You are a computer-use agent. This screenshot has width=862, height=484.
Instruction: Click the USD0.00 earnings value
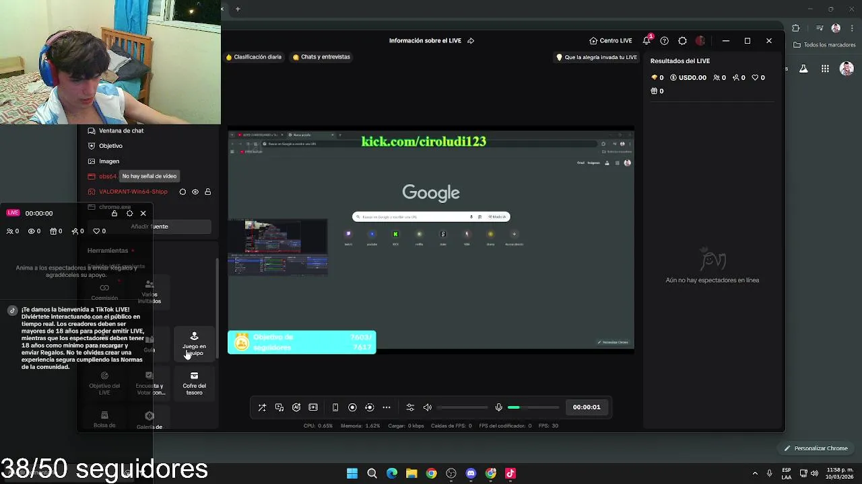[688, 77]
